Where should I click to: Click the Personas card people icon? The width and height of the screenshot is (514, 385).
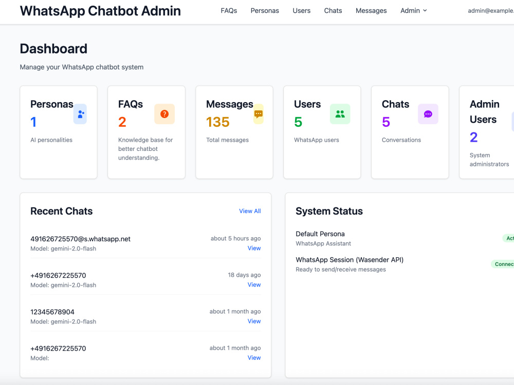click(x=80, y=114)
